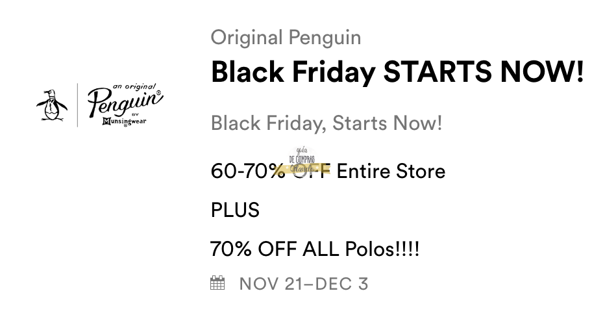The image size is (592, 317).
Task: Click the calendar icon beside the dates
Action: (217, 283)
